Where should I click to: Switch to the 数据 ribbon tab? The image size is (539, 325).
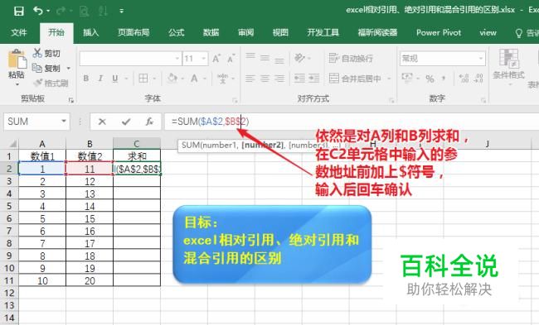point(211,32)
